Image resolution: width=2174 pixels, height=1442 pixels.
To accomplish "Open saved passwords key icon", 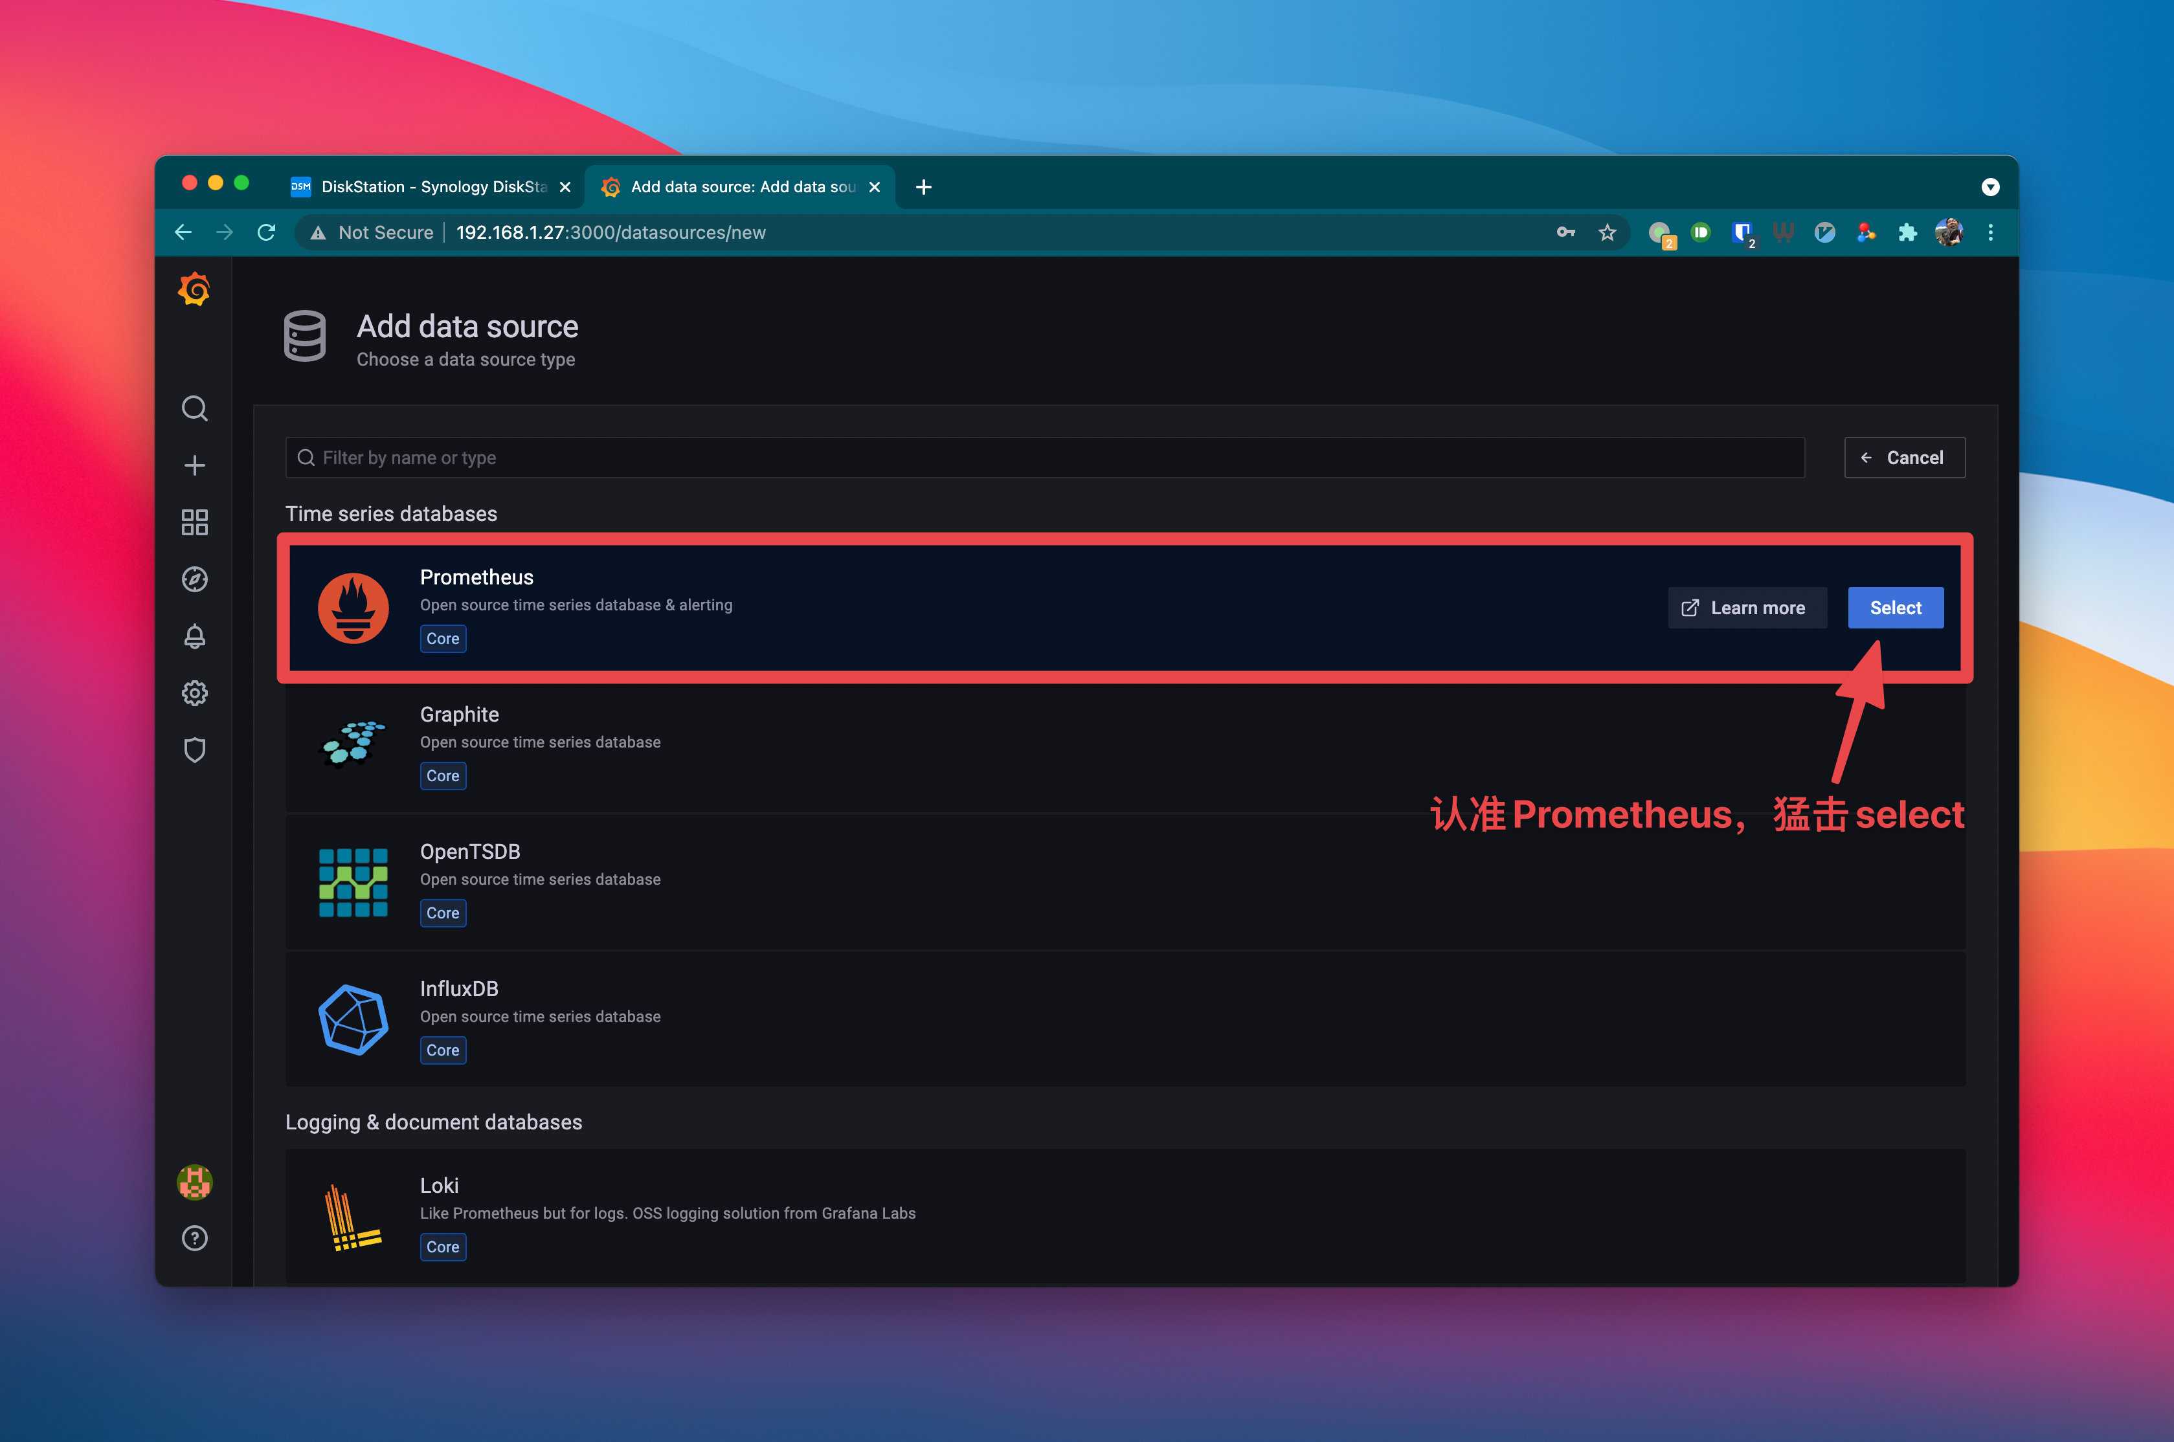I will [1565, 232].
